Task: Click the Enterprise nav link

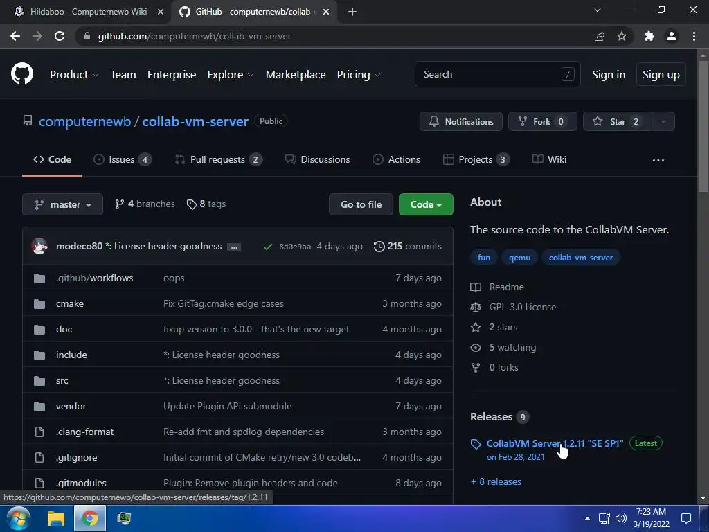Action: coord(172,75)
